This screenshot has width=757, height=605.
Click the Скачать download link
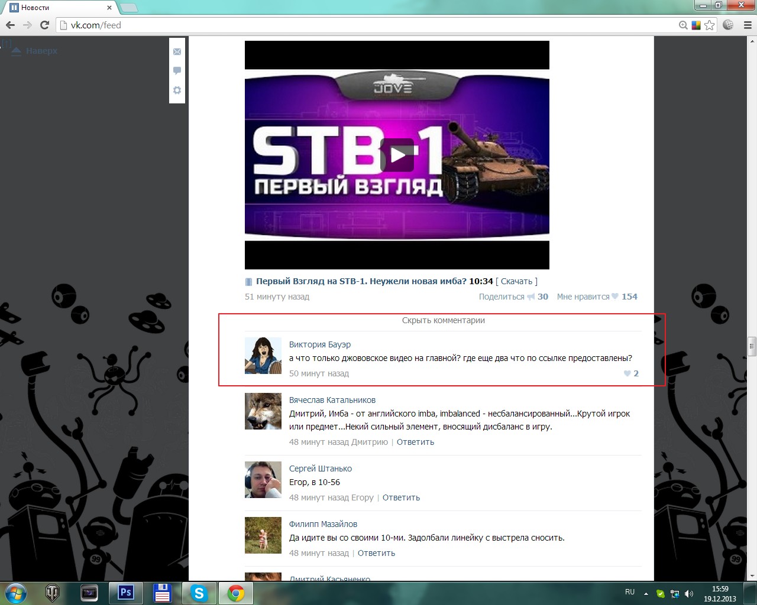[517, 281]
